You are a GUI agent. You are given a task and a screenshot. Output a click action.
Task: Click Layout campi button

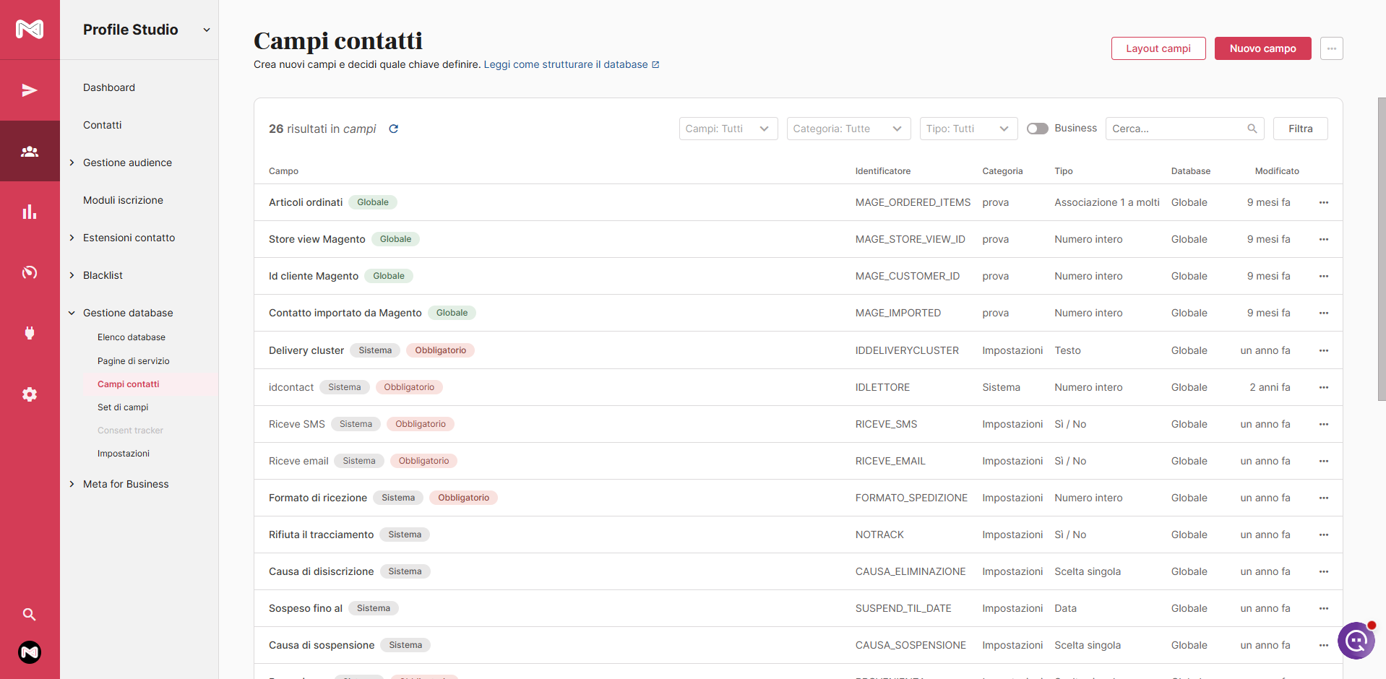[1158, 48]
